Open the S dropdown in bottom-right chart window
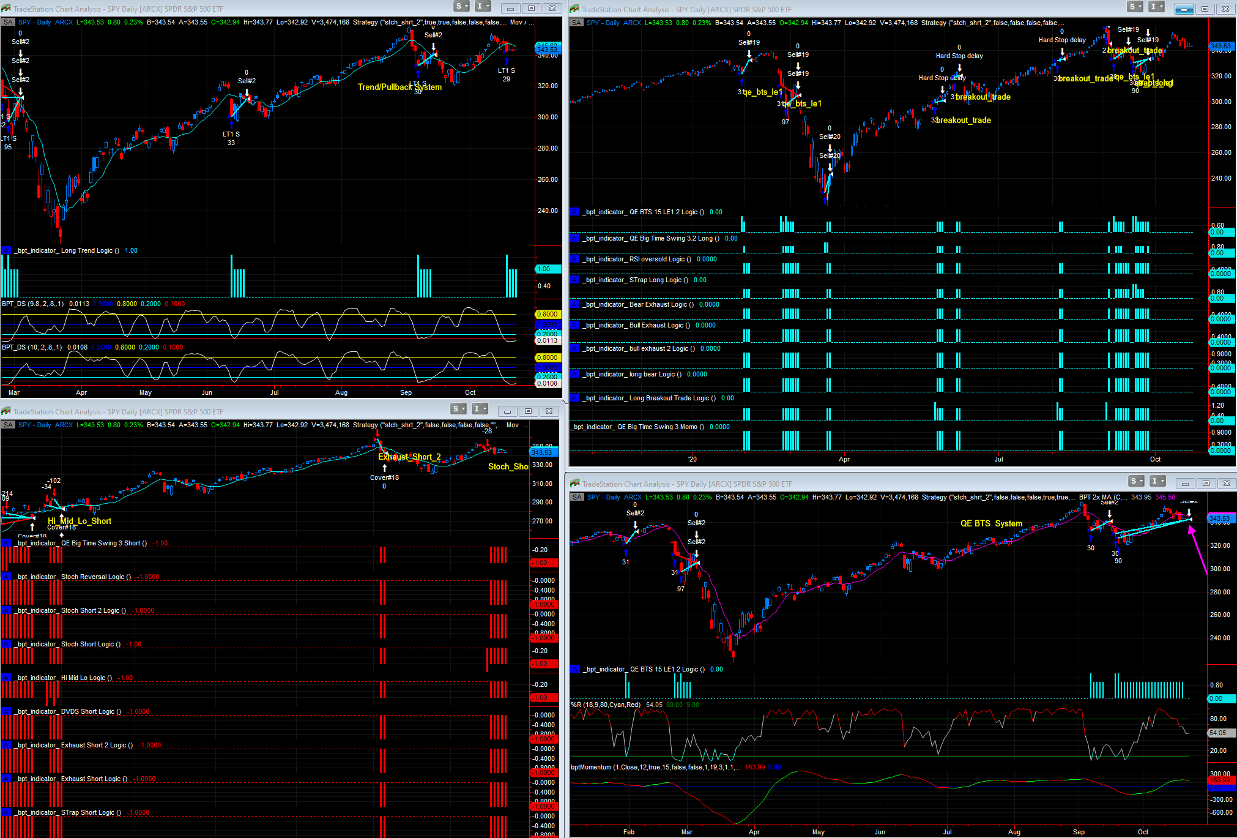The height and width of the screenshot is (838, 1237). coord(1136,482)
